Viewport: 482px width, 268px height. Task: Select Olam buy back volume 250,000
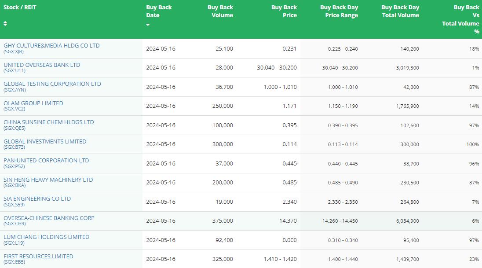[223, 106]
